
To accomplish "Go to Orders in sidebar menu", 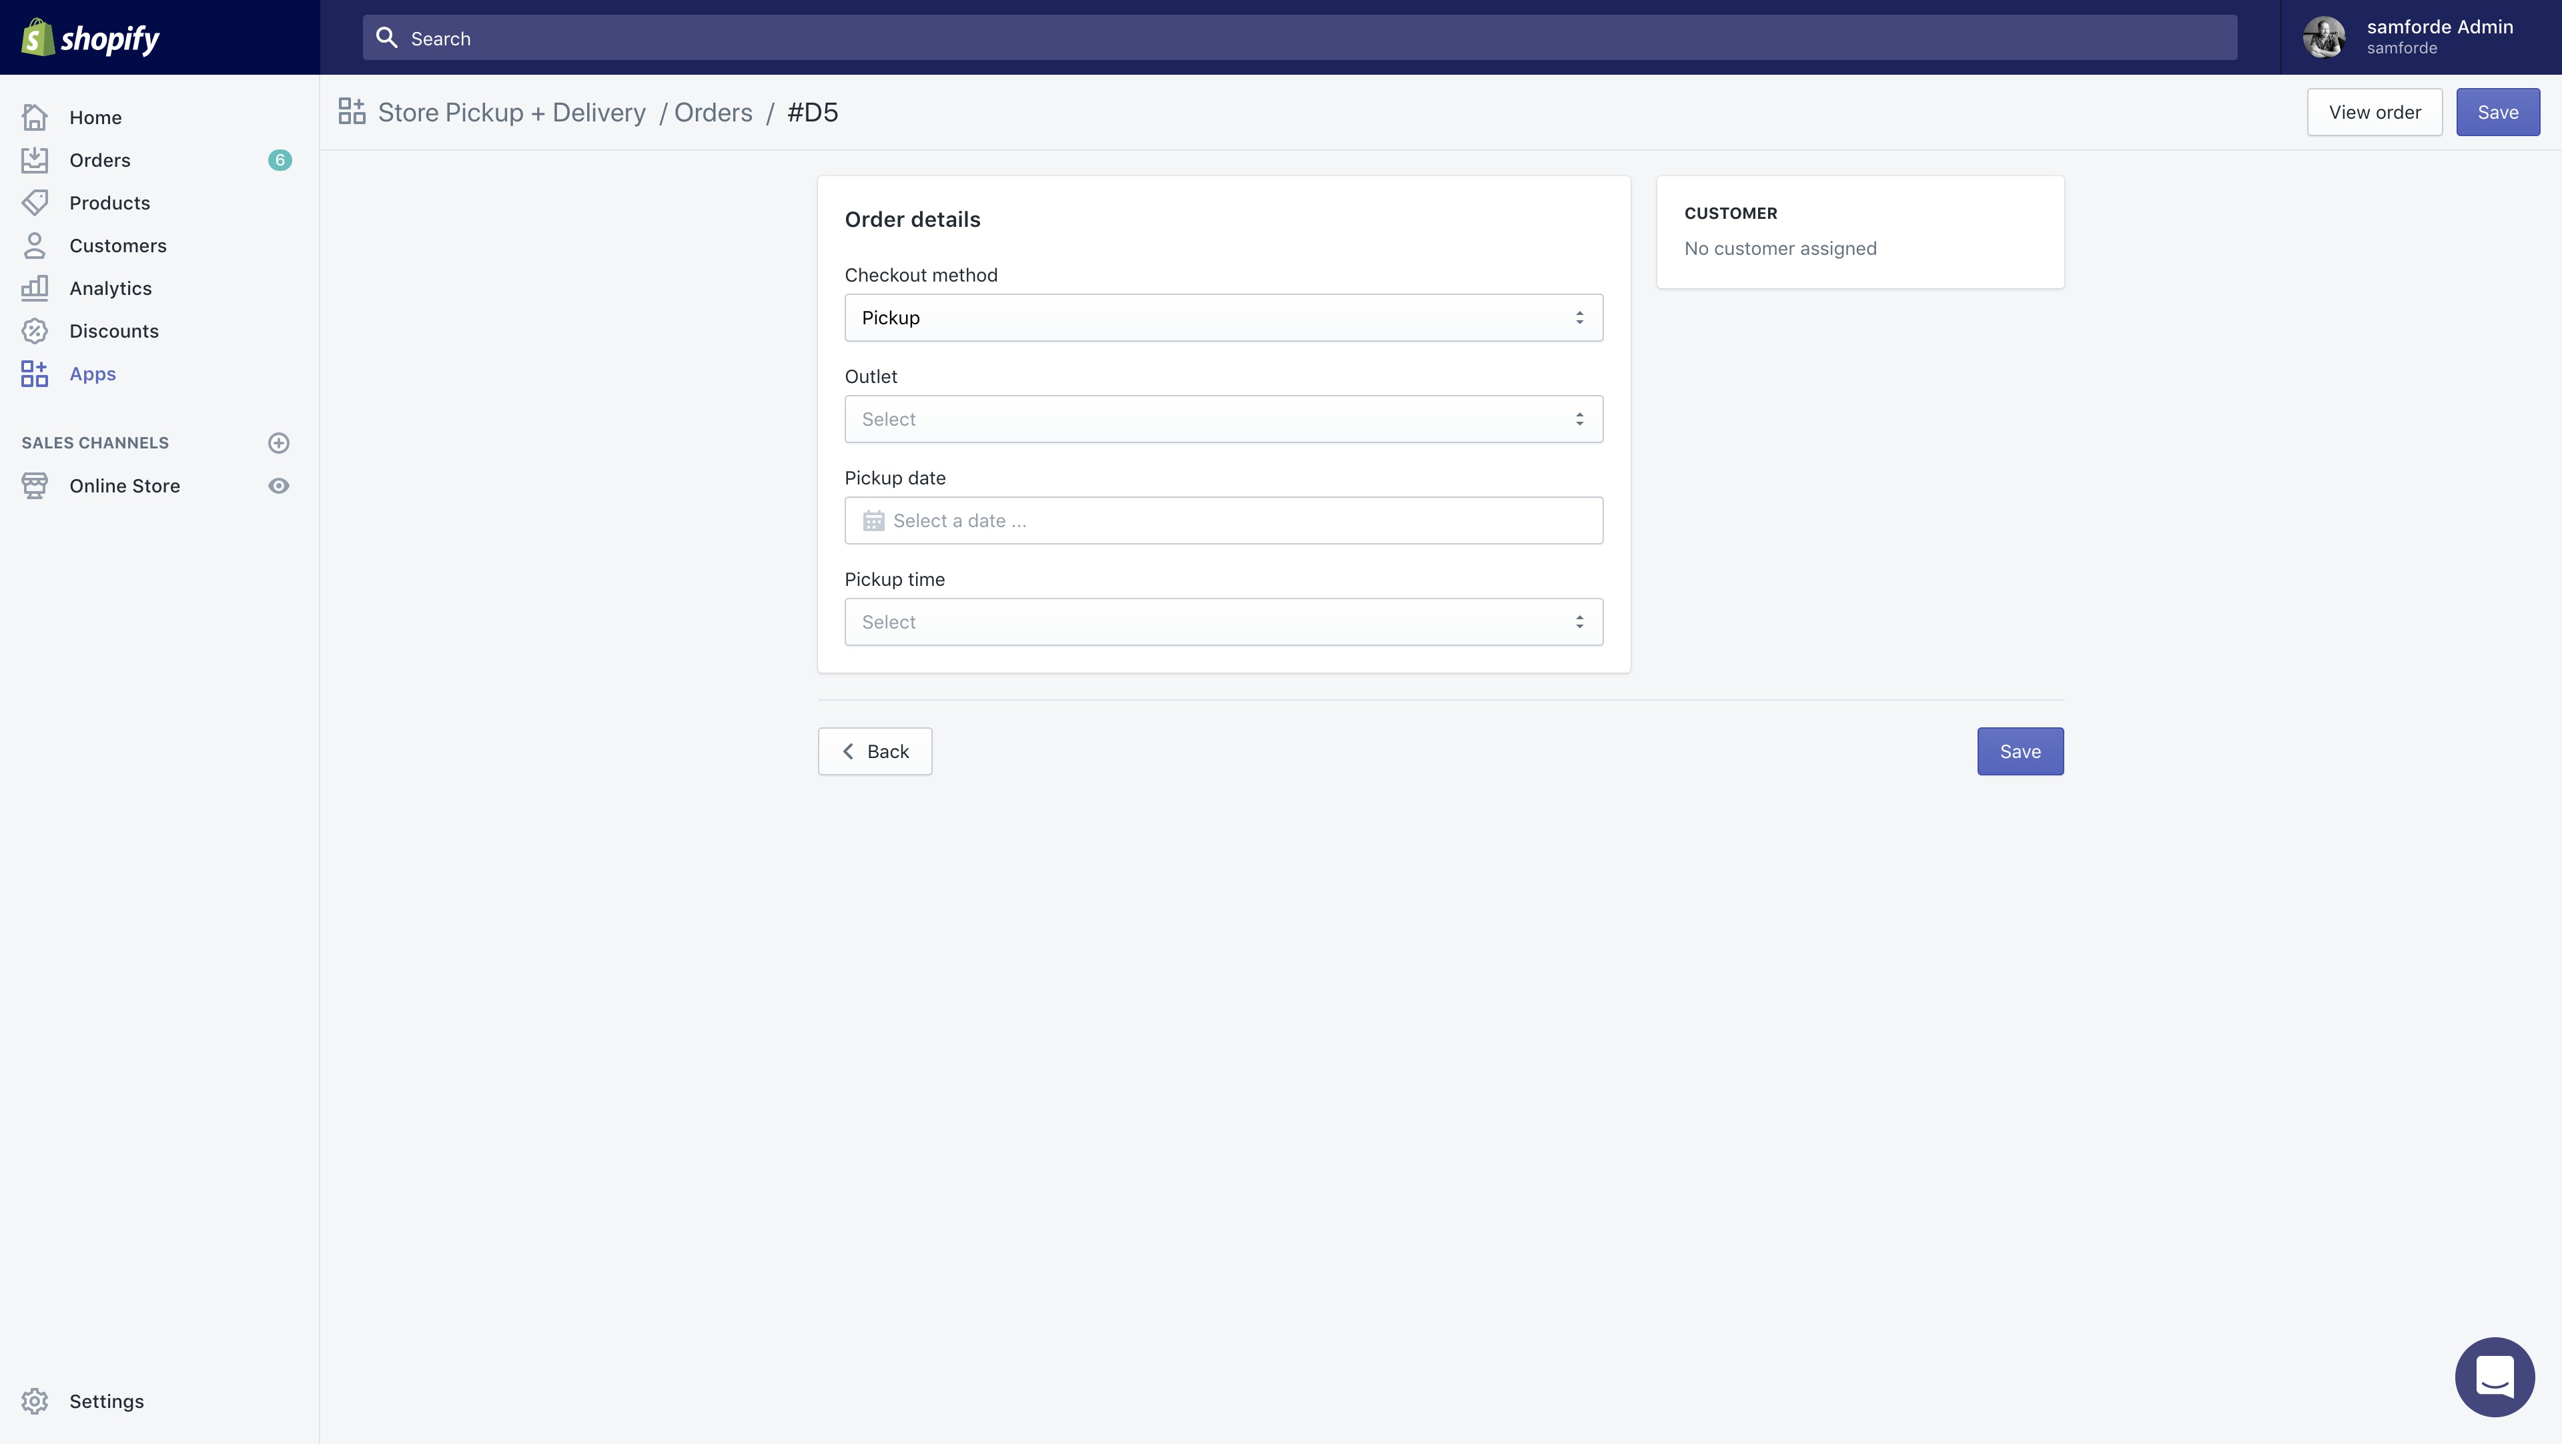I will coord(99,160).
